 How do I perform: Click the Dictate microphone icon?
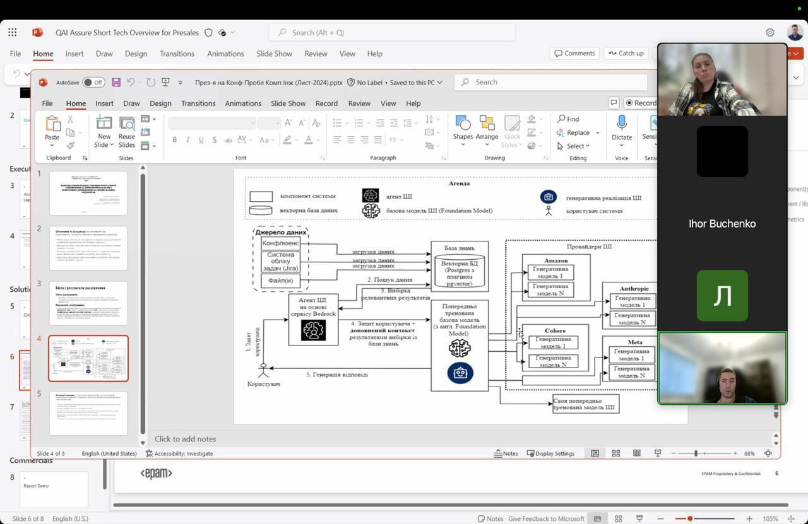(622, 123)
